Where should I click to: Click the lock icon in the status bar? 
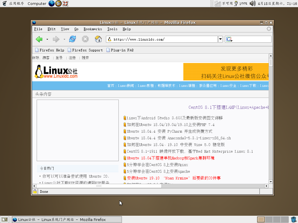pos(35,191)
